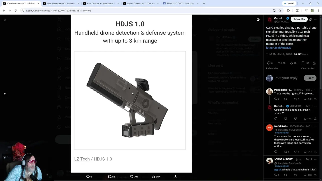Viewport: 322px width, 181px height.
Task: Open the lztech.tech/HDJS1/ link
Action: tap(279, 48)
